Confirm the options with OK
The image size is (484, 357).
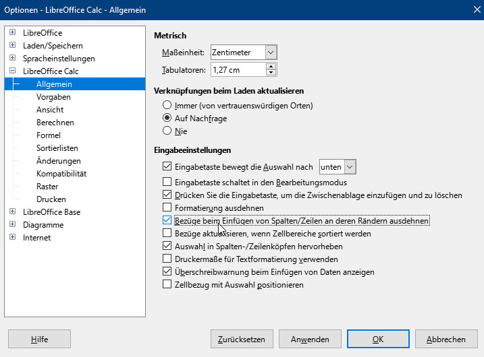click(x=378, y=339)
